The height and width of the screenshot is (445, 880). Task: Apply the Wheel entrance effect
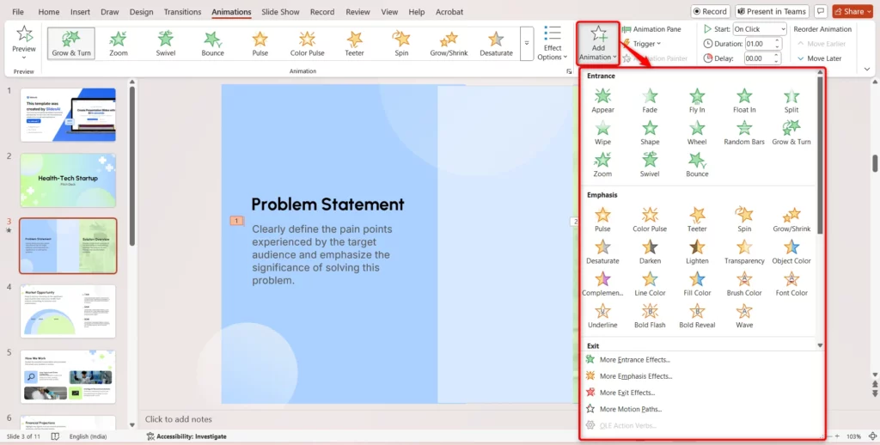click(697, 132)
